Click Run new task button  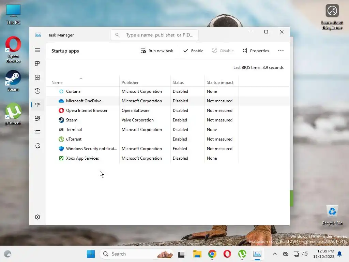tap(157, 51)
